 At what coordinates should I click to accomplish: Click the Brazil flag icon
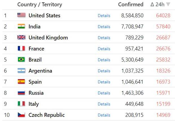coord(21,60)
